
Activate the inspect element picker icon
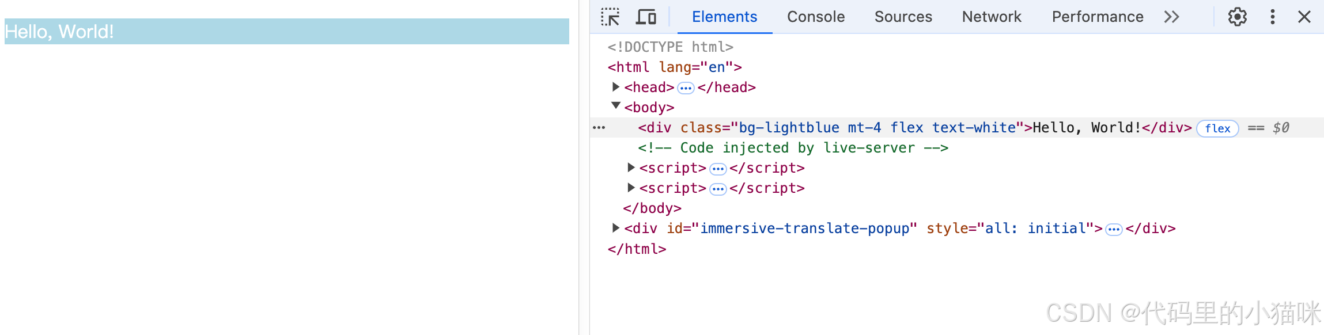point(610,17)
